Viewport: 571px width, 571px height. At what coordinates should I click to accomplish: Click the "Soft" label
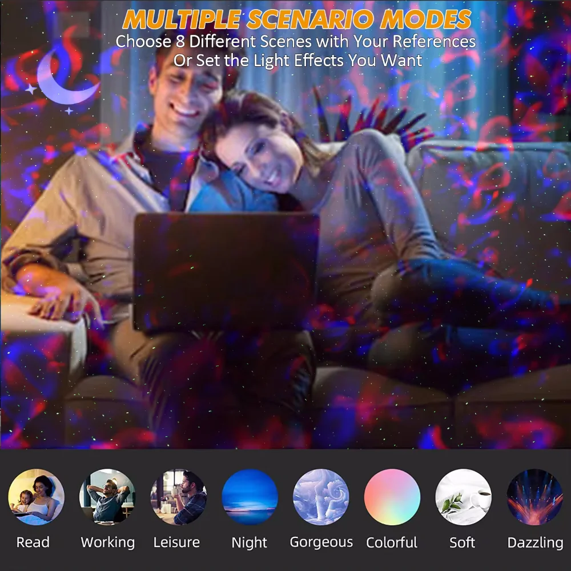pos(462,542)
